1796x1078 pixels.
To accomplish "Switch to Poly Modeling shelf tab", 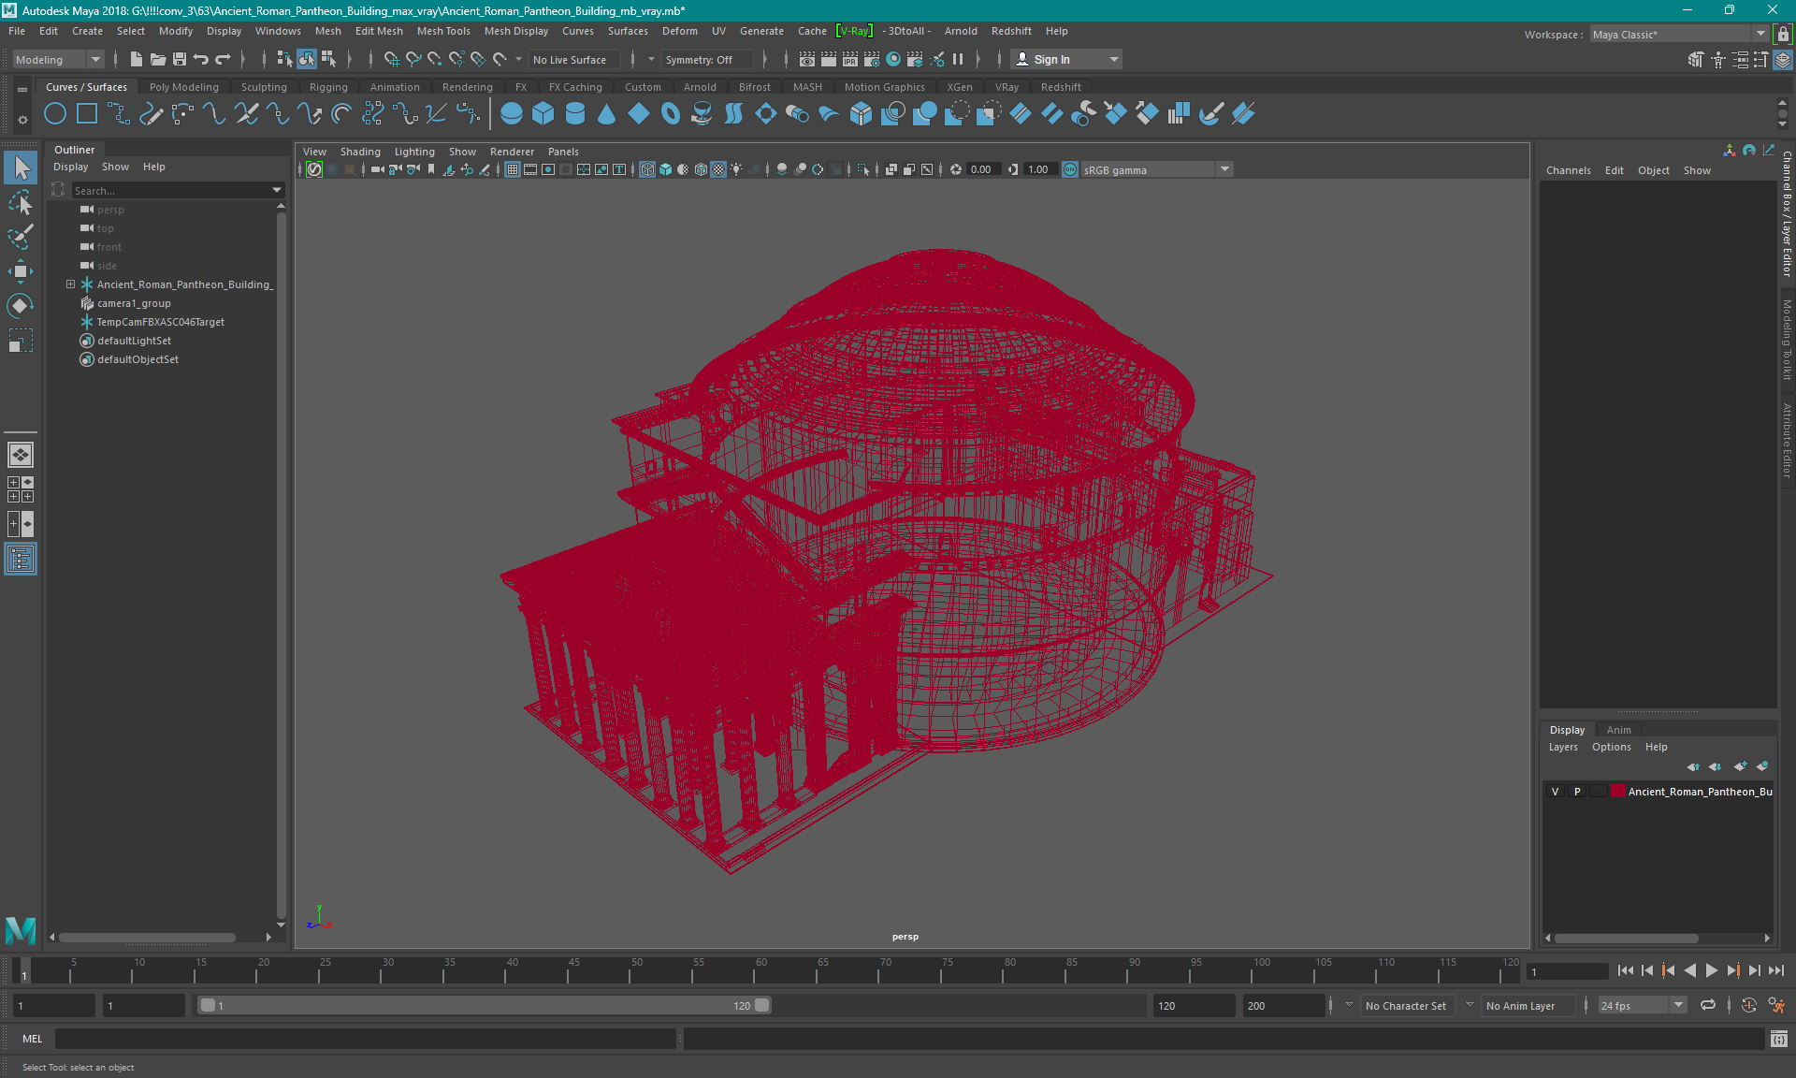I will [x=183, y=87].
